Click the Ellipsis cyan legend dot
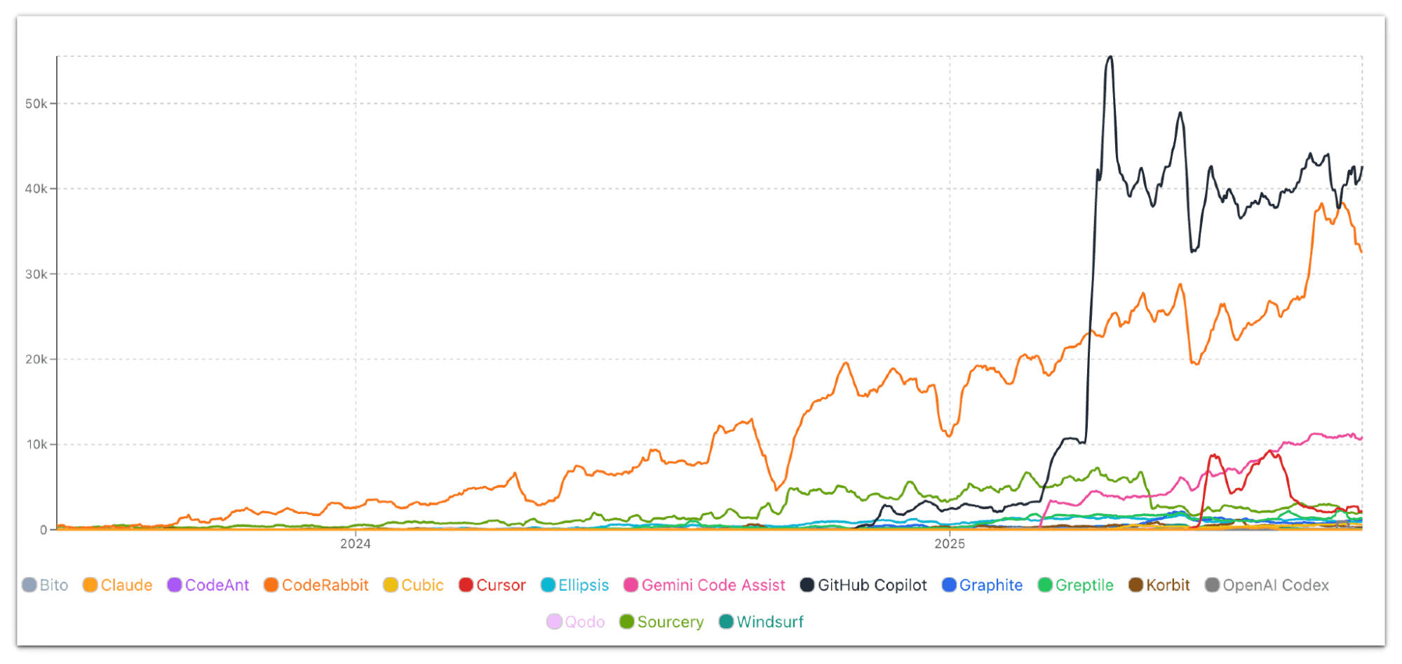This screenshot has height=664, width=1402. click(x=548, y=585)
